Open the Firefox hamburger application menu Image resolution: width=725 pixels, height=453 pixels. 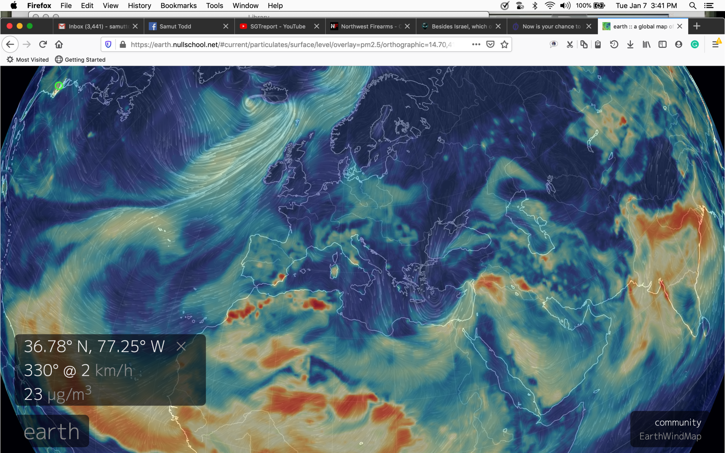tap(715, 45)
